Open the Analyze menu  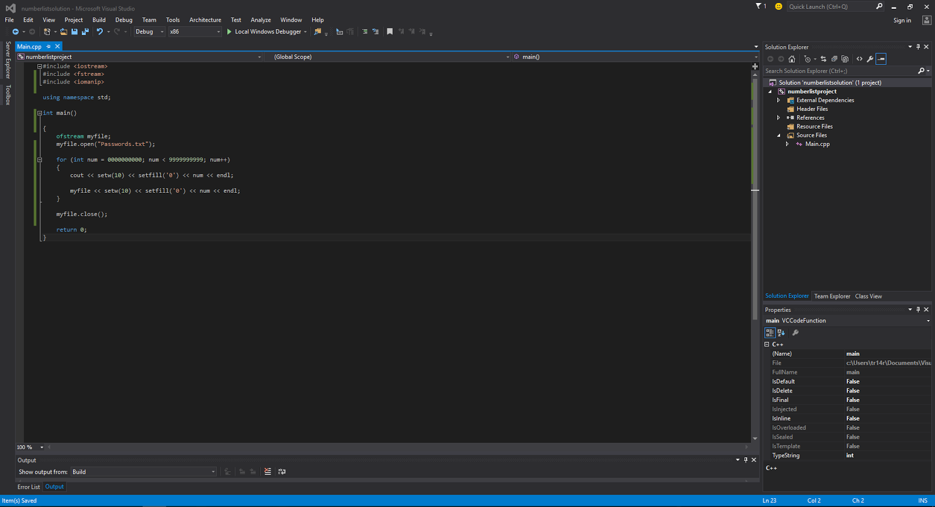(x=261, y=20)
